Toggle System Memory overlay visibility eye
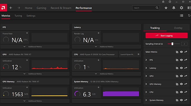 tap(181, 100)
